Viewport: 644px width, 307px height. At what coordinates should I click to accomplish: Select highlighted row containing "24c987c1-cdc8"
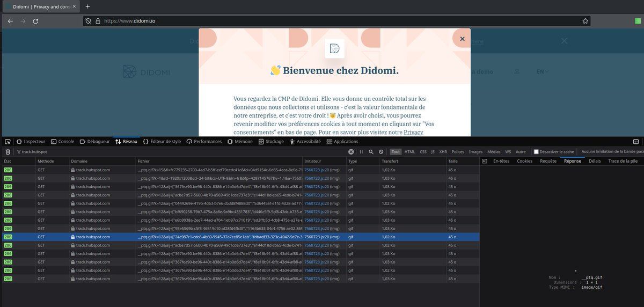tap(240, 237)
